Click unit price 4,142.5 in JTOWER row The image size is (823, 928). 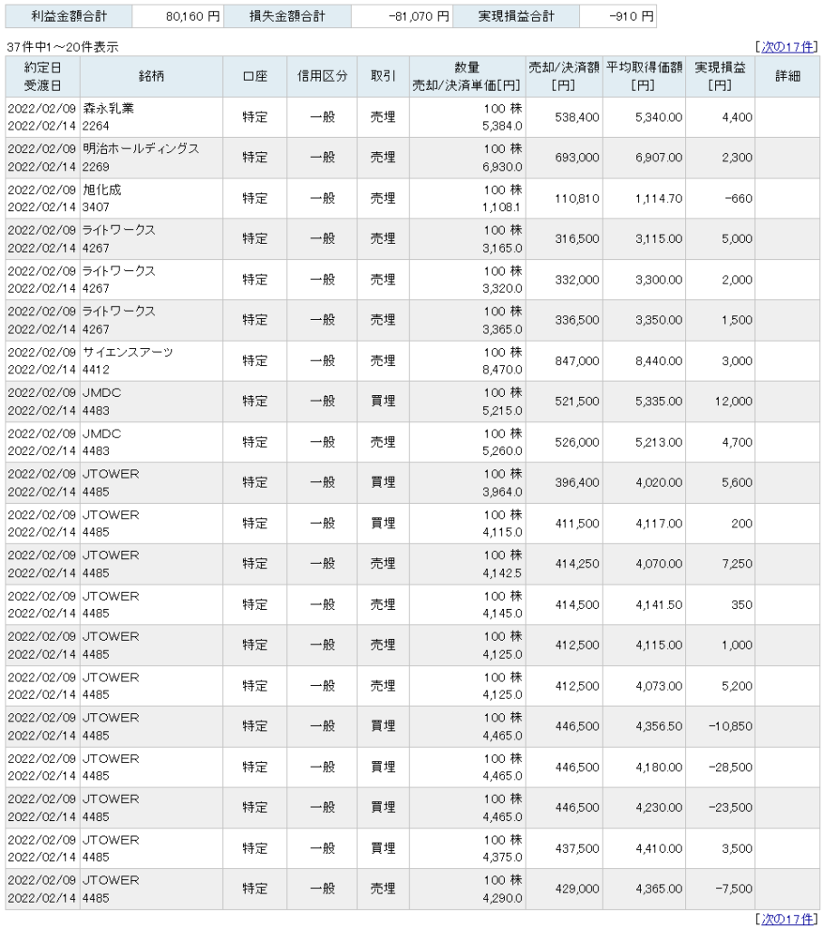pos(502,573)
